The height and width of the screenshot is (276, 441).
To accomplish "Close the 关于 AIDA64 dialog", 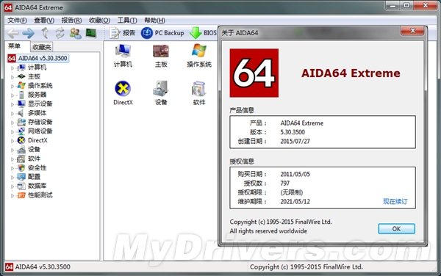I will 412,31.
